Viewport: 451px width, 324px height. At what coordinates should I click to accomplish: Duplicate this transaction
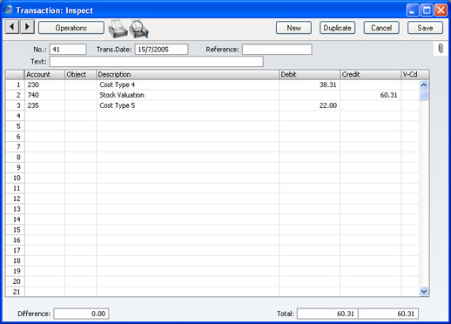[337, 28]
